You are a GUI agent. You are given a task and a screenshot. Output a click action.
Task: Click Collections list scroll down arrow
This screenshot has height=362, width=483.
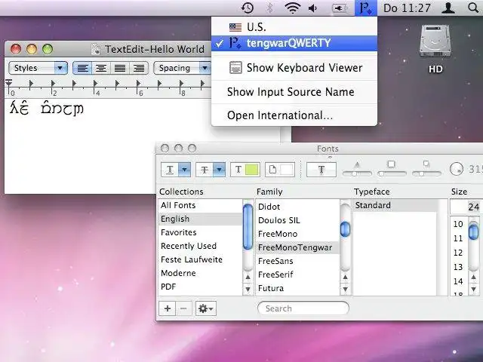tap(248, 289)
